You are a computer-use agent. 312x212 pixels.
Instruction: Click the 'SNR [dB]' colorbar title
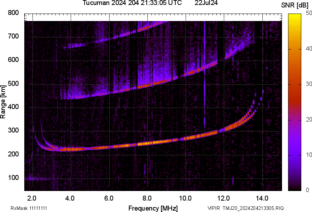[x=295, y=5]
